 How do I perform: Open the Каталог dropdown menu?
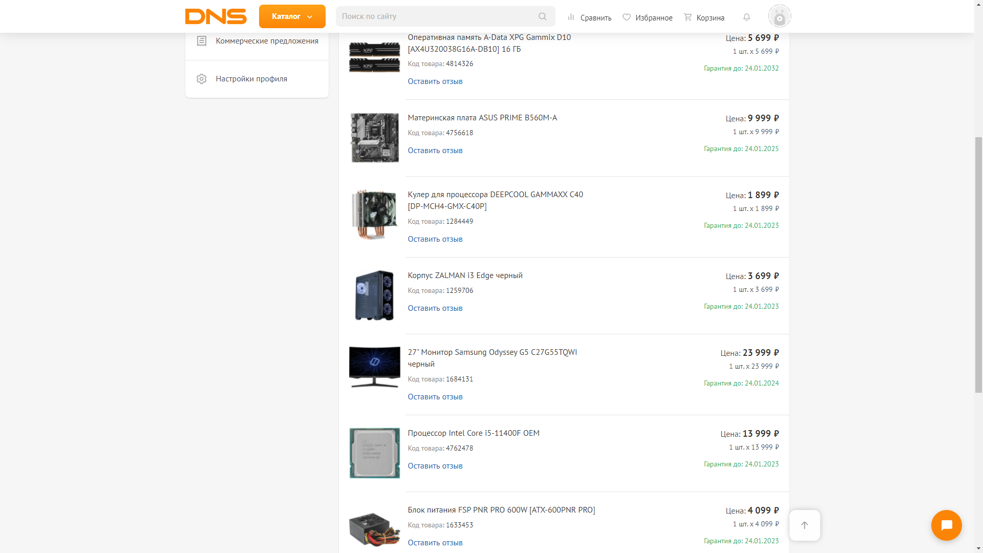(292, 16)
